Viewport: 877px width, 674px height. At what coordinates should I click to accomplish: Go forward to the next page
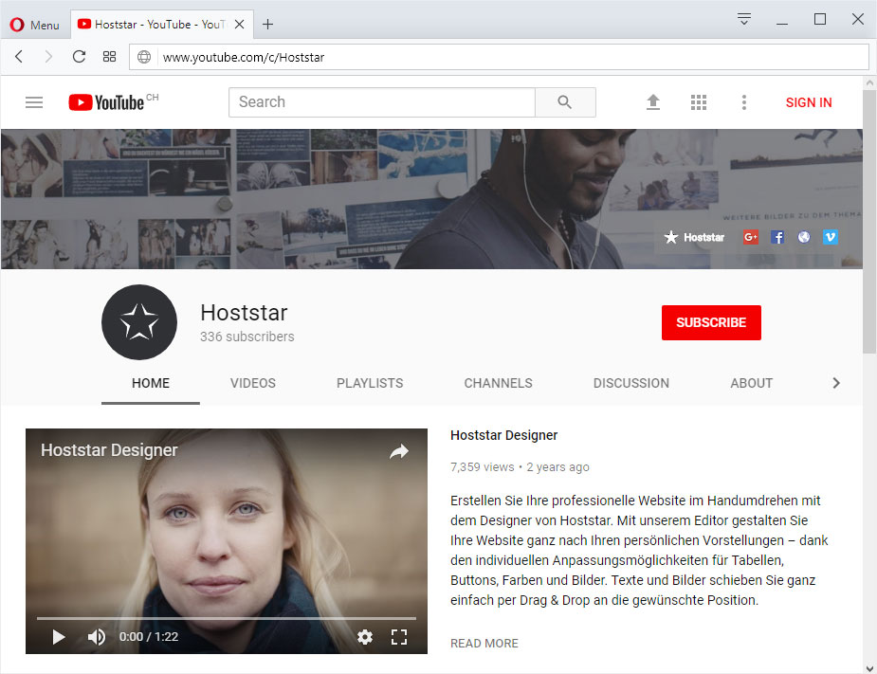point(48,57)
